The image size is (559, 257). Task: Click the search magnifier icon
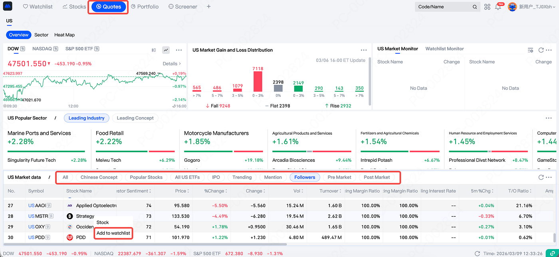[475, 7]
